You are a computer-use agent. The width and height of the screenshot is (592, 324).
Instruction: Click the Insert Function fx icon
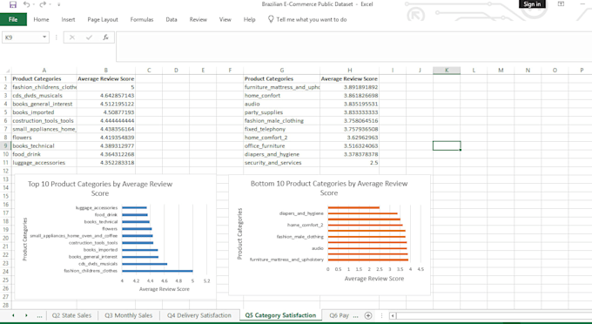click(105, 37)
